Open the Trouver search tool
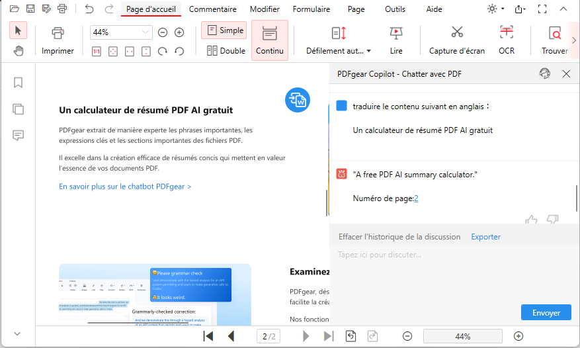 pyautogui.click(x=554, y=41)
